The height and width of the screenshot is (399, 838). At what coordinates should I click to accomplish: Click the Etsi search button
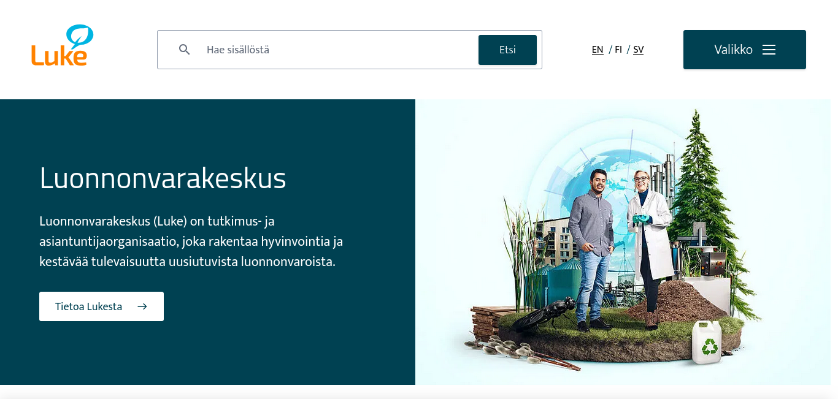507,50
